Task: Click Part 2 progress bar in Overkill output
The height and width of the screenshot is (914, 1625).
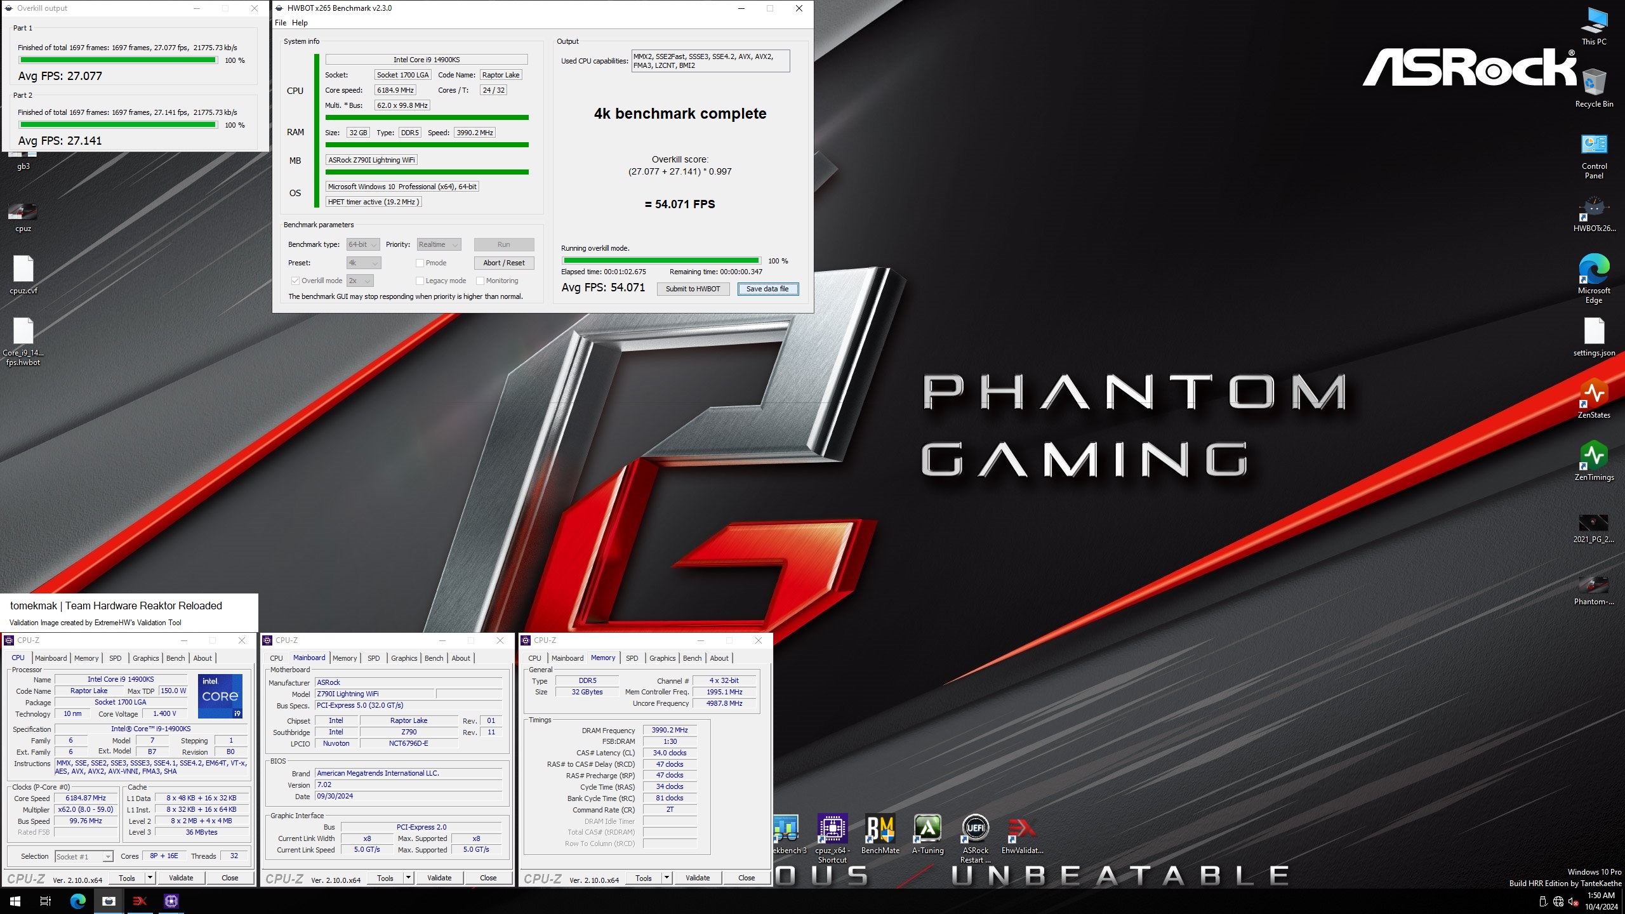Action: (118, 125)
